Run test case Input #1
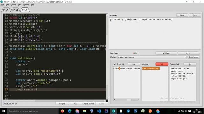 tap(134, 64)
